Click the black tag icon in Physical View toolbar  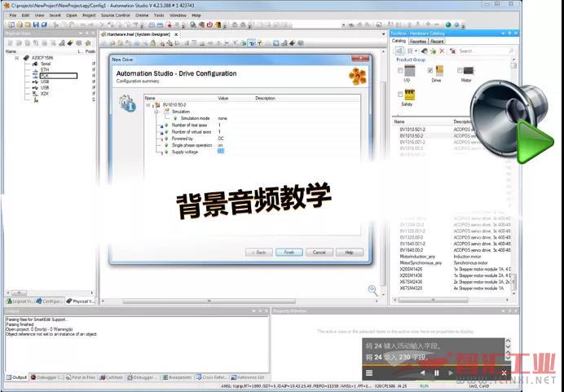click(x=70, y=43)
